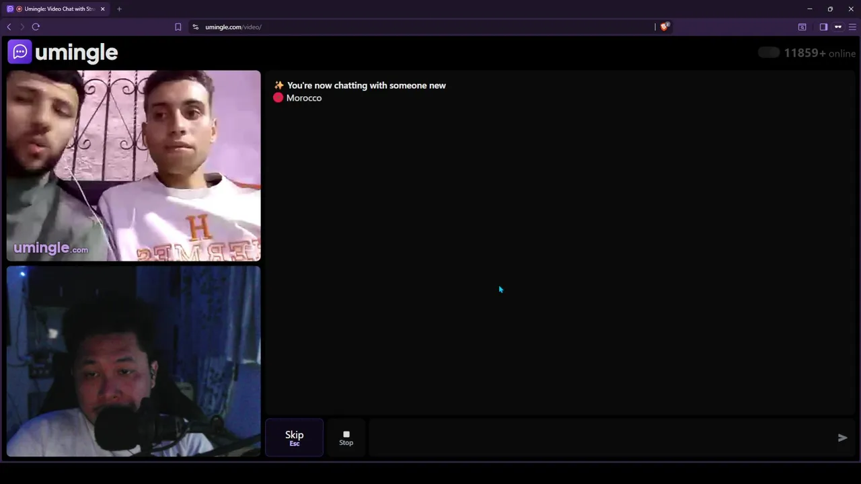Select the Umingle: Video Chat tab

click(57, 9)
